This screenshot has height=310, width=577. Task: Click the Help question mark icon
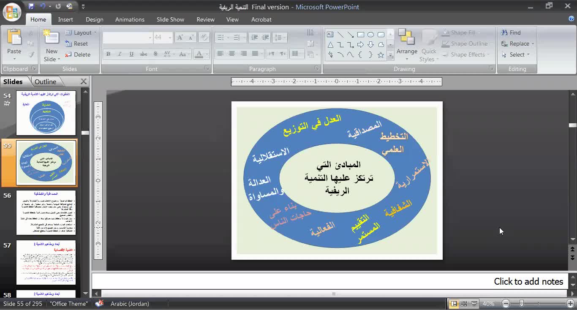[x=572, y=19]
